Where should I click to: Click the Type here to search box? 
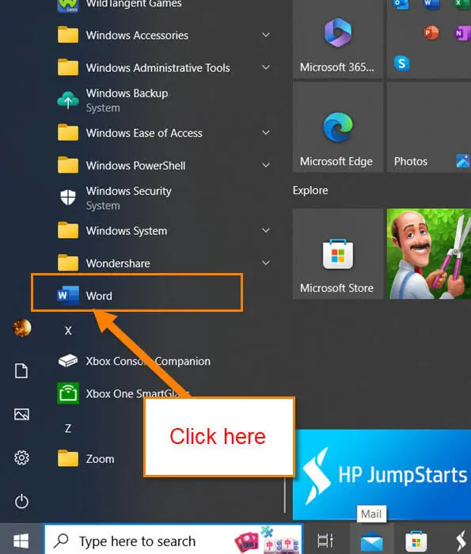click(x=173, y=540)
